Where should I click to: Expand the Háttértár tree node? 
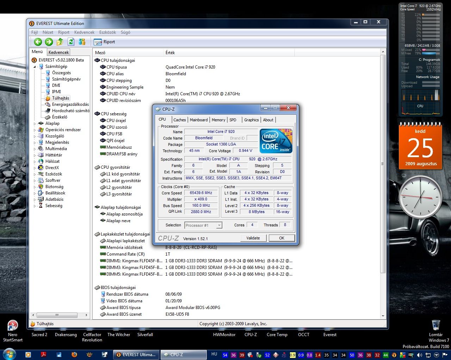[x=35, y=155]
